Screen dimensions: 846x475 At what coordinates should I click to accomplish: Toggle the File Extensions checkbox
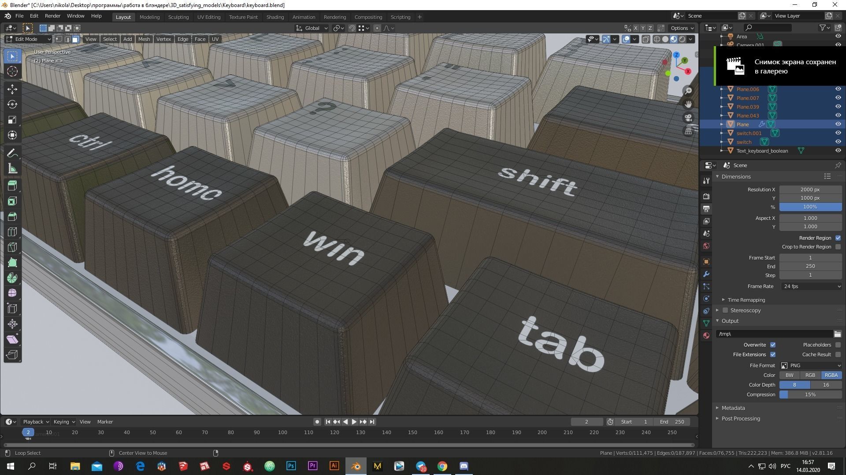(773, 354)
